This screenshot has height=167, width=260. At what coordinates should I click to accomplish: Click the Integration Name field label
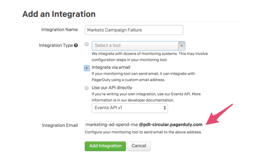coord(59,30)
